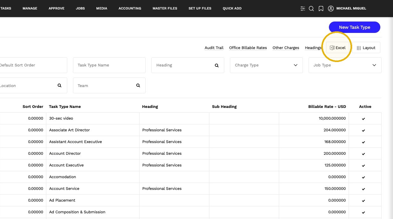Toggle Active check for Account Service
The image size is (393, 219).
pos(364,189)
